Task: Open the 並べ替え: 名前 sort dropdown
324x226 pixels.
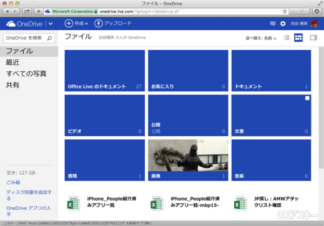Action: [261, 38]
